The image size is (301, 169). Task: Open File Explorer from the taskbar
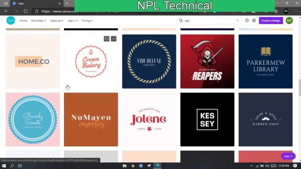pos(125,166)
